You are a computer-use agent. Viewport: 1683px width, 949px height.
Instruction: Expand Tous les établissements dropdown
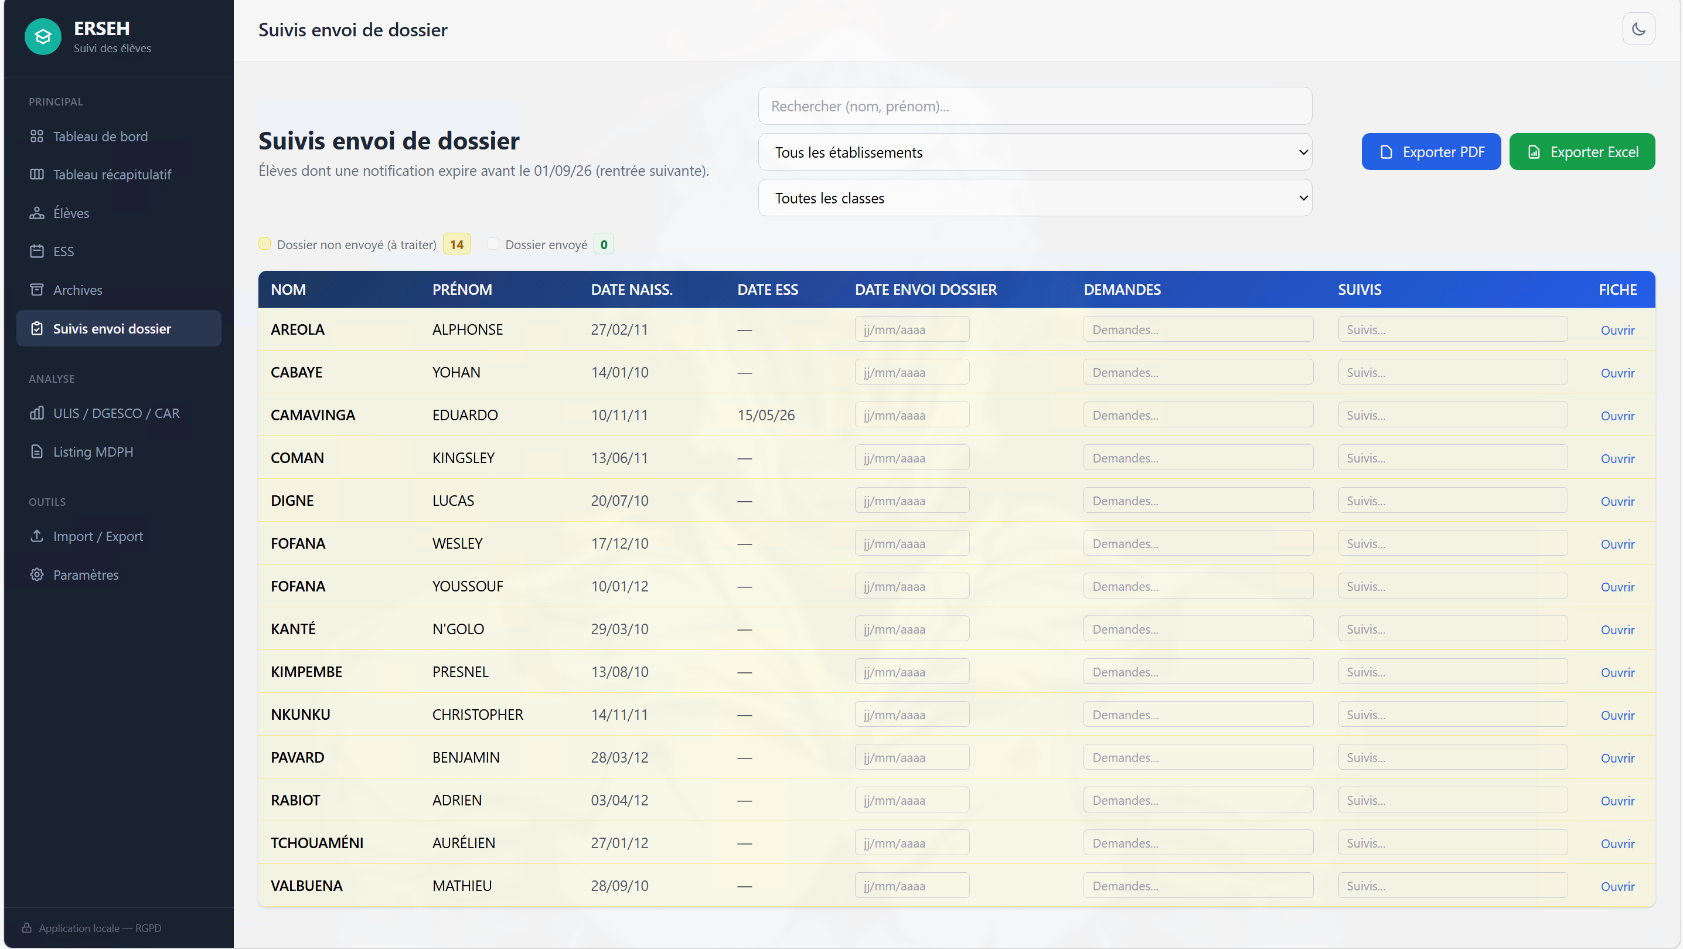pos(1034,152)
